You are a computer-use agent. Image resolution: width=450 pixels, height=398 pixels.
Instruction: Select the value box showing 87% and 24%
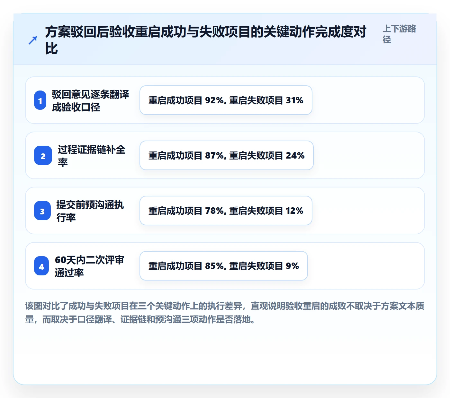[227, 155]
